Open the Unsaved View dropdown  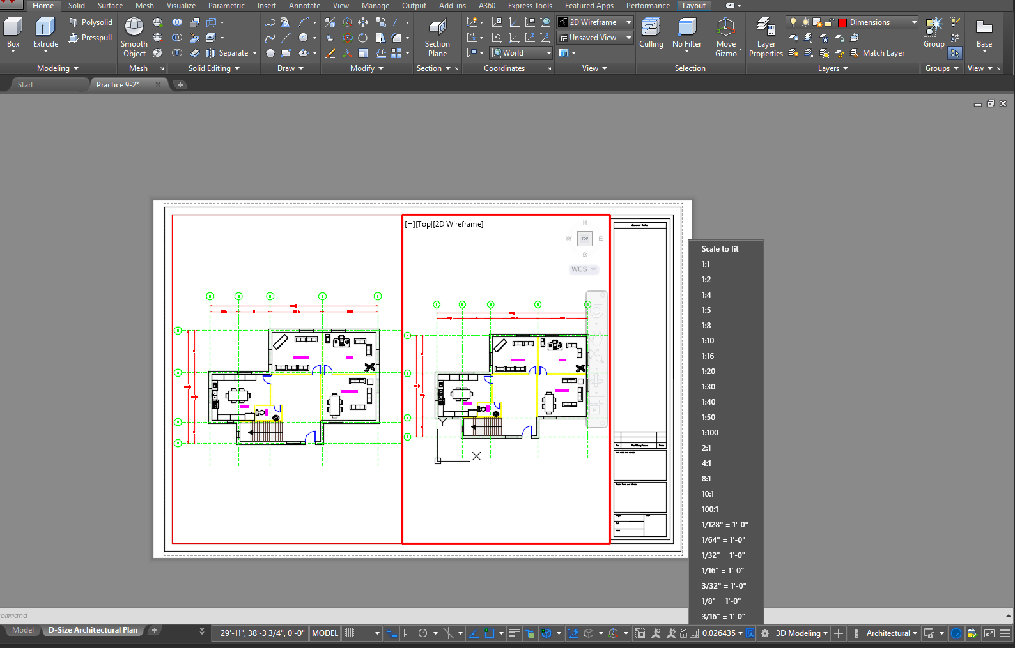click(595, 38)
